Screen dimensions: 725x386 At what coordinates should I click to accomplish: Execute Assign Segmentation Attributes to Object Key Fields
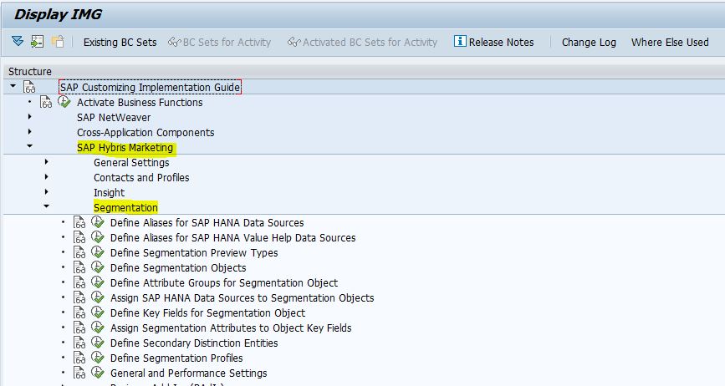coord(98,328)
